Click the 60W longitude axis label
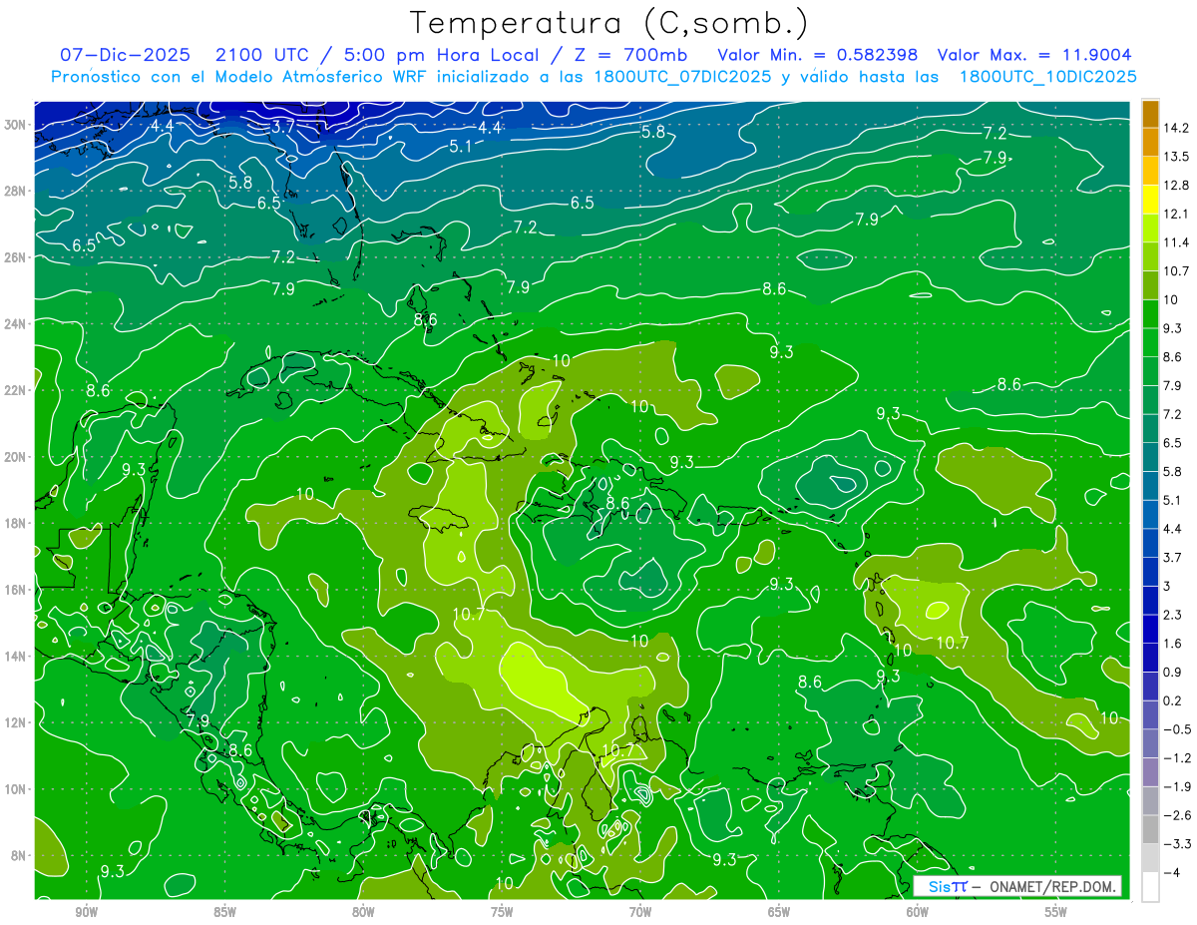This screenshot has height=925, width=1197. click(x=918, y=911)
